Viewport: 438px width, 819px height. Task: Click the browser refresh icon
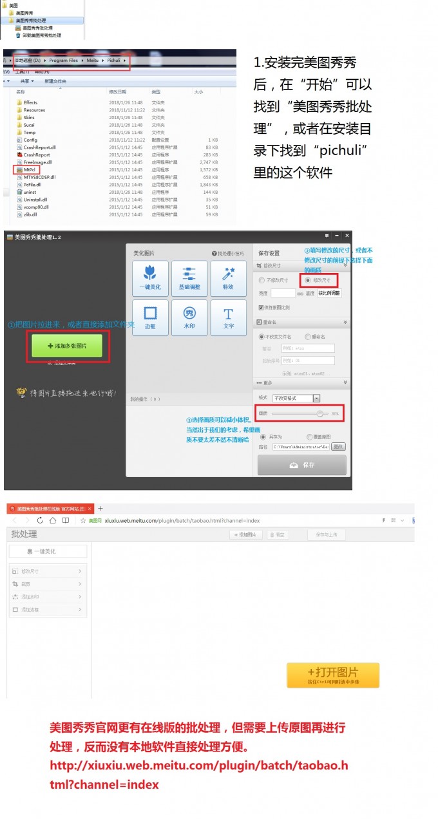(x=41, y=520)
